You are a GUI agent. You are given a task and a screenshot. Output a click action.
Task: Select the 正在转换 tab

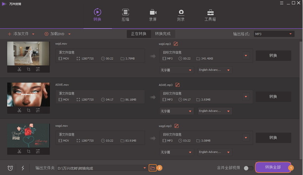tap(139, 34)
